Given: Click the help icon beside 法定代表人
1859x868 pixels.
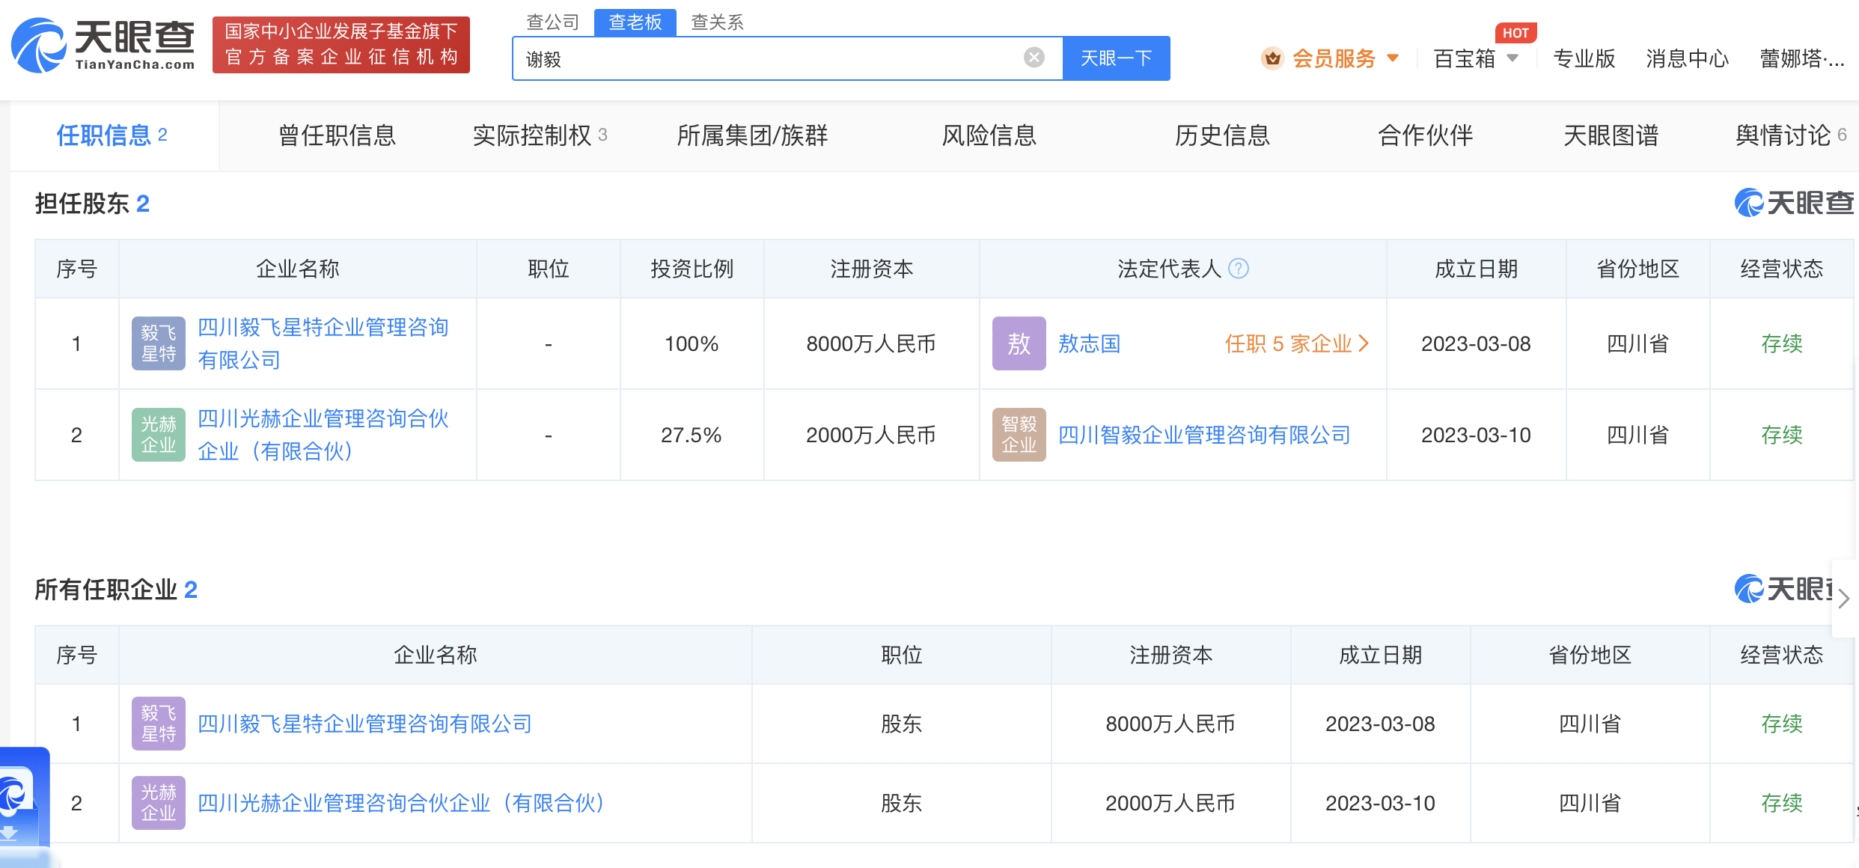Looking at the screenshot, I should 1239,269.
